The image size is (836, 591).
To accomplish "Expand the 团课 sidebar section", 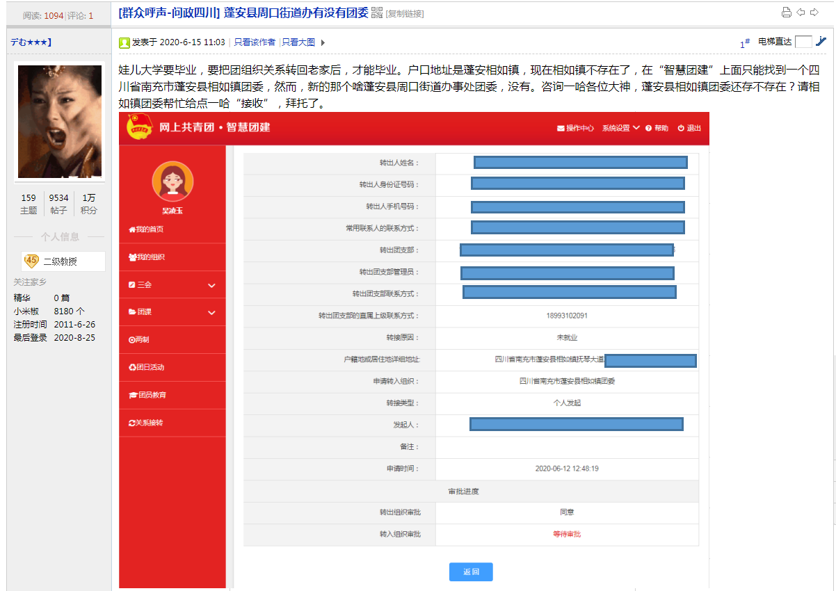I will [x=211, y=313].
